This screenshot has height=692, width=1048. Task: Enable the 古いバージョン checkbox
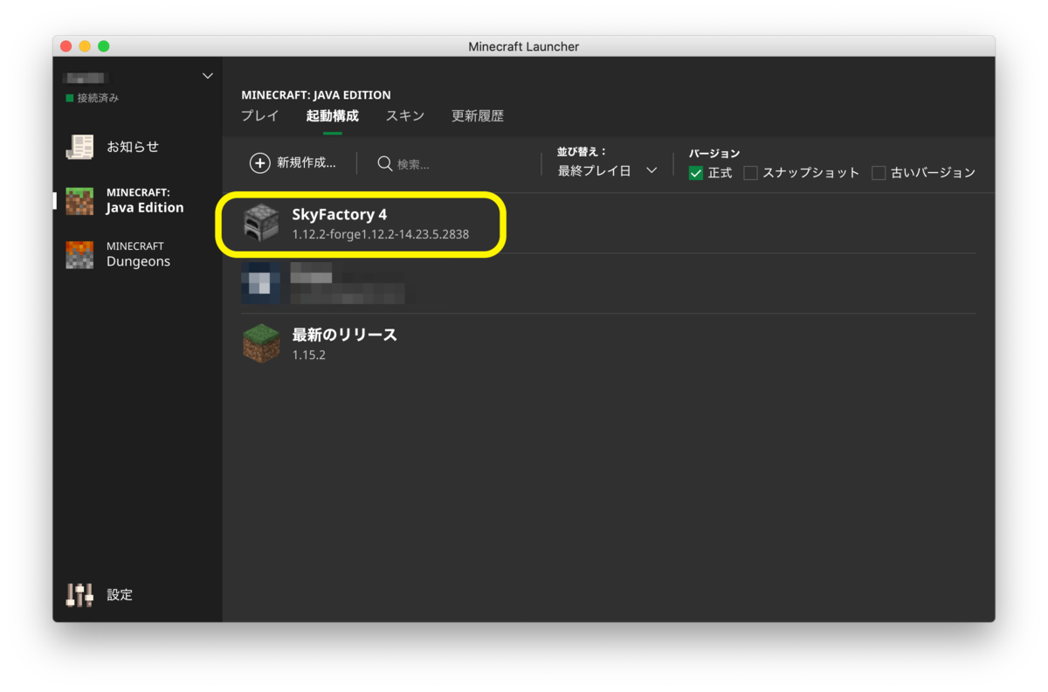879,173
